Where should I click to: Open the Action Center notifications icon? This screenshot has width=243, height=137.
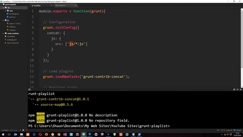[x=231, y=134]
